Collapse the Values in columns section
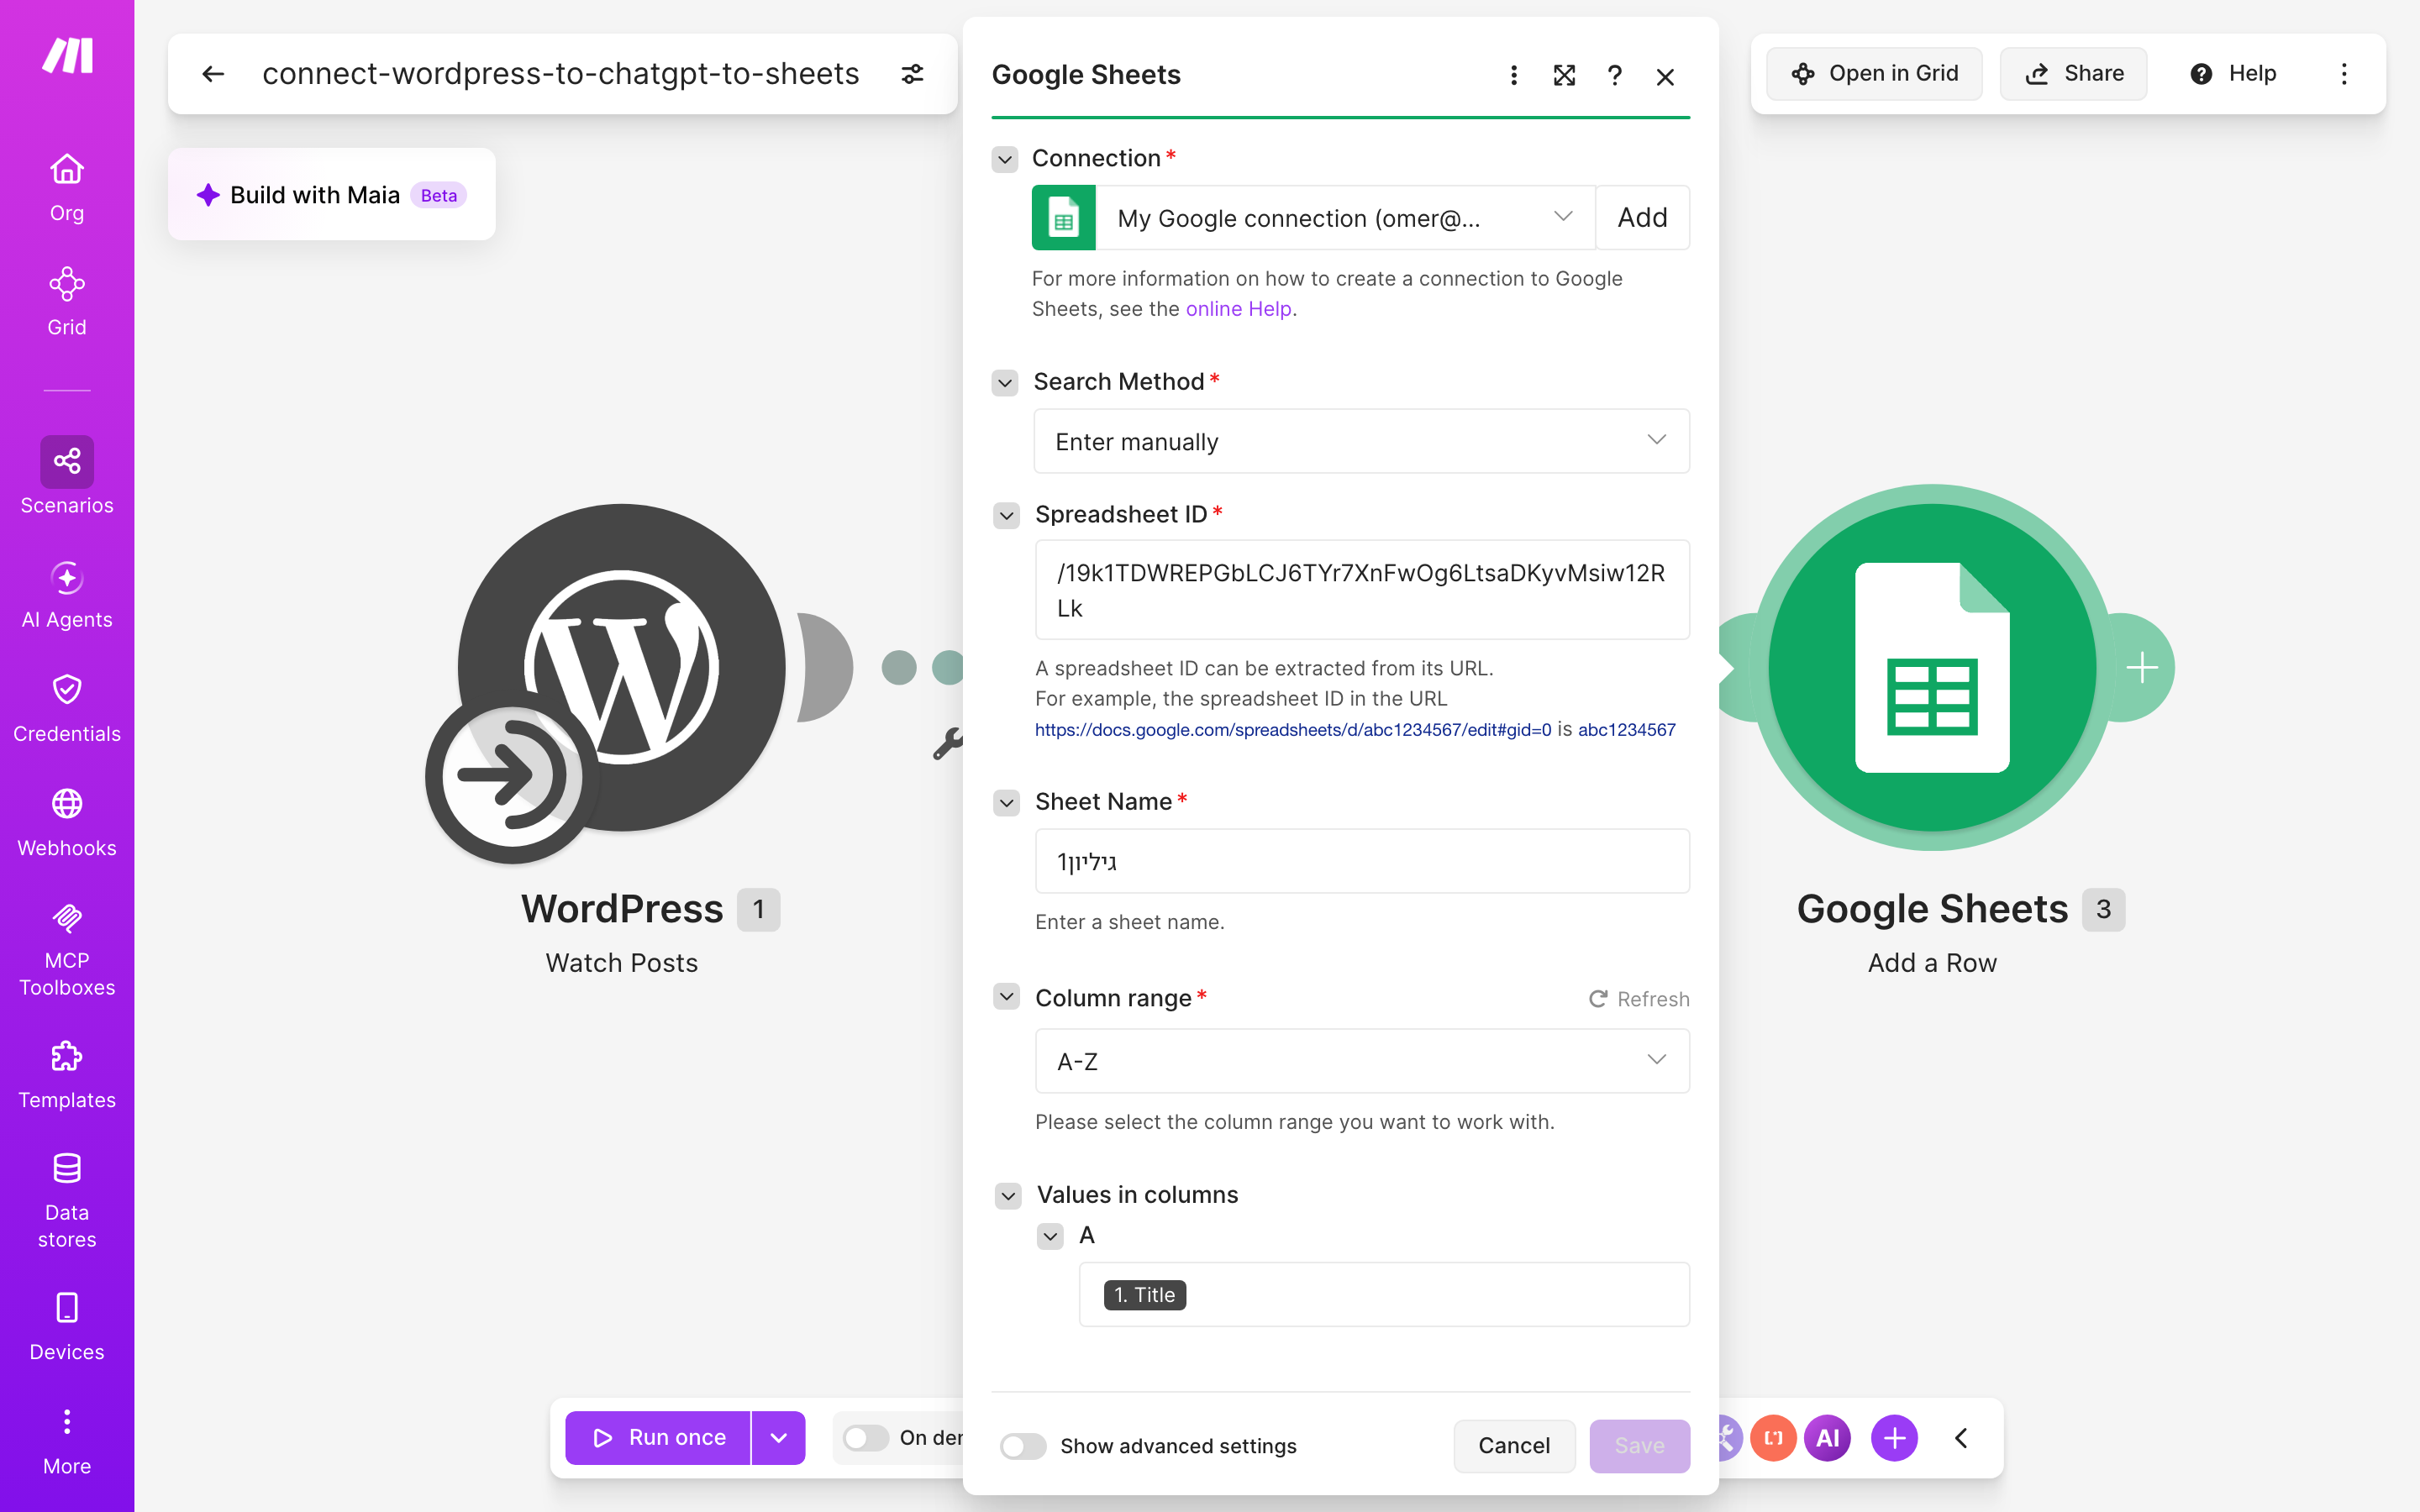 [1008, 1195]
